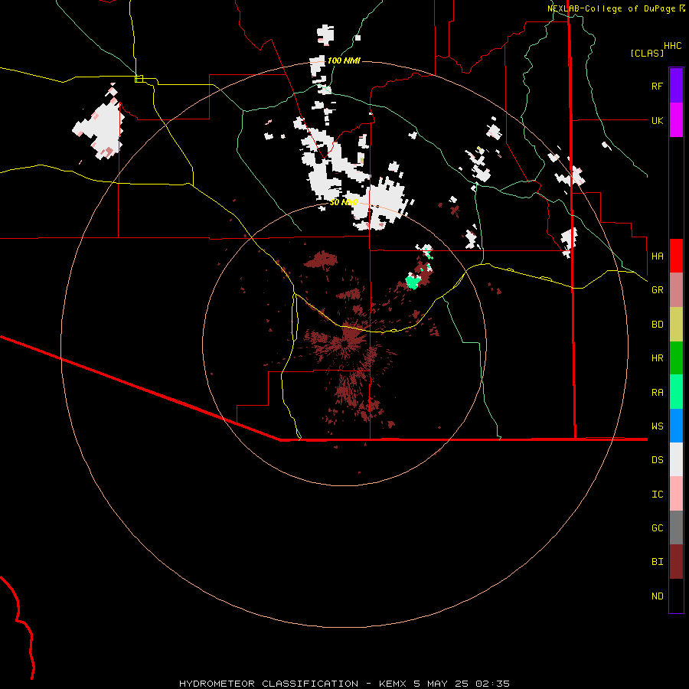Click the blue WS wet snow swatch
Viewport: 689px width, 689px height.
[x=676, y=426]
